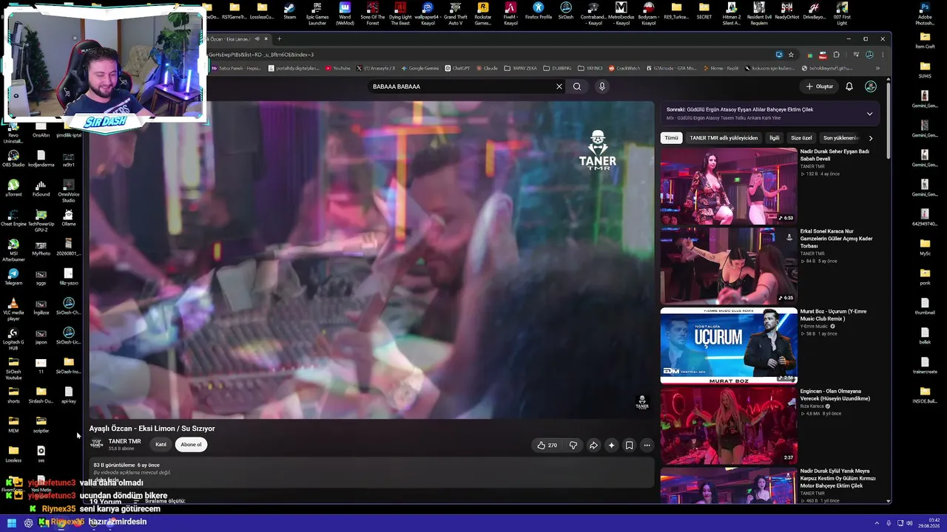Open Erkal Sonel Karaca Nur video thumbnail
The image size is (947, 532).
729,266
